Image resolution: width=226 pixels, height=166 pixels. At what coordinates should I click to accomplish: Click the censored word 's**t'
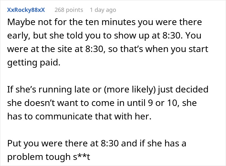(81, 157)
